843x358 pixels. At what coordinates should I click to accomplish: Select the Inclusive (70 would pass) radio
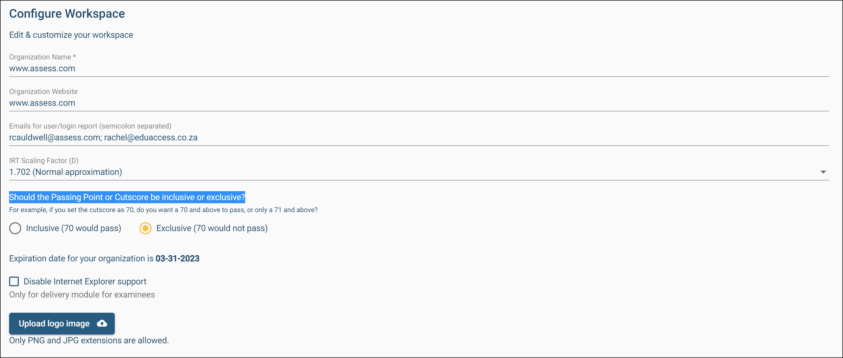pyautogui.click(x=15, y=228)
